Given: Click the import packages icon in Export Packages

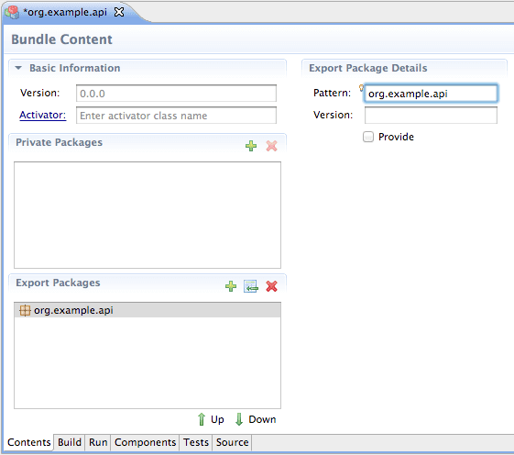Looking at the screenshot, I should 251,286.
